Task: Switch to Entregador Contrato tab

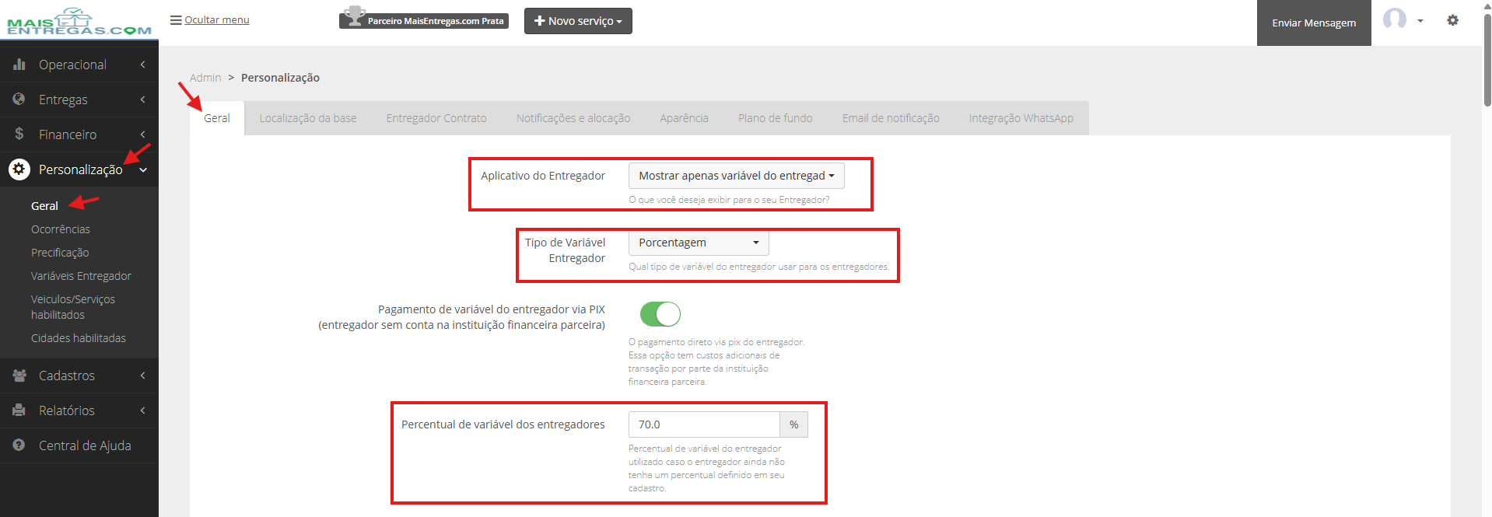Action: coord(436,118)
